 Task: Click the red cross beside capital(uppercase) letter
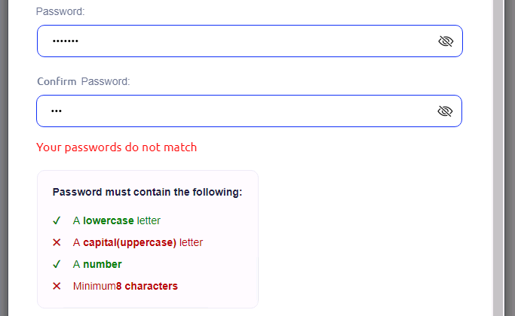click(x=57, y=243)
